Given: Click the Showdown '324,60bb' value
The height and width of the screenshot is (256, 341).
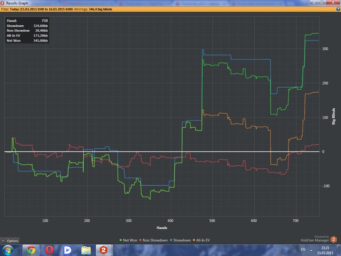Looking at the screenshot, I should [40, 26].
